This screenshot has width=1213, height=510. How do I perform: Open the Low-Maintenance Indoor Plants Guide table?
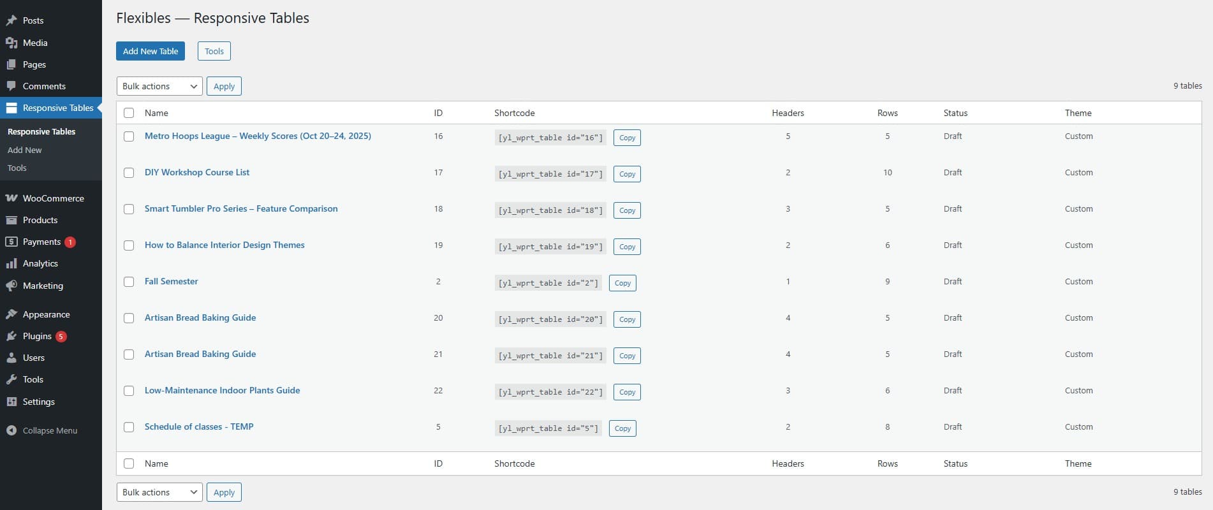pyautogui.click(x=222, y=390)
